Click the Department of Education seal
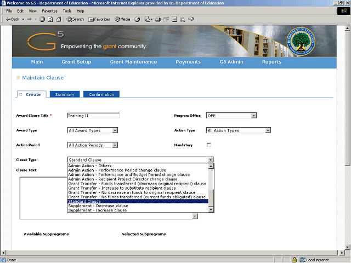 coord(301,41)
